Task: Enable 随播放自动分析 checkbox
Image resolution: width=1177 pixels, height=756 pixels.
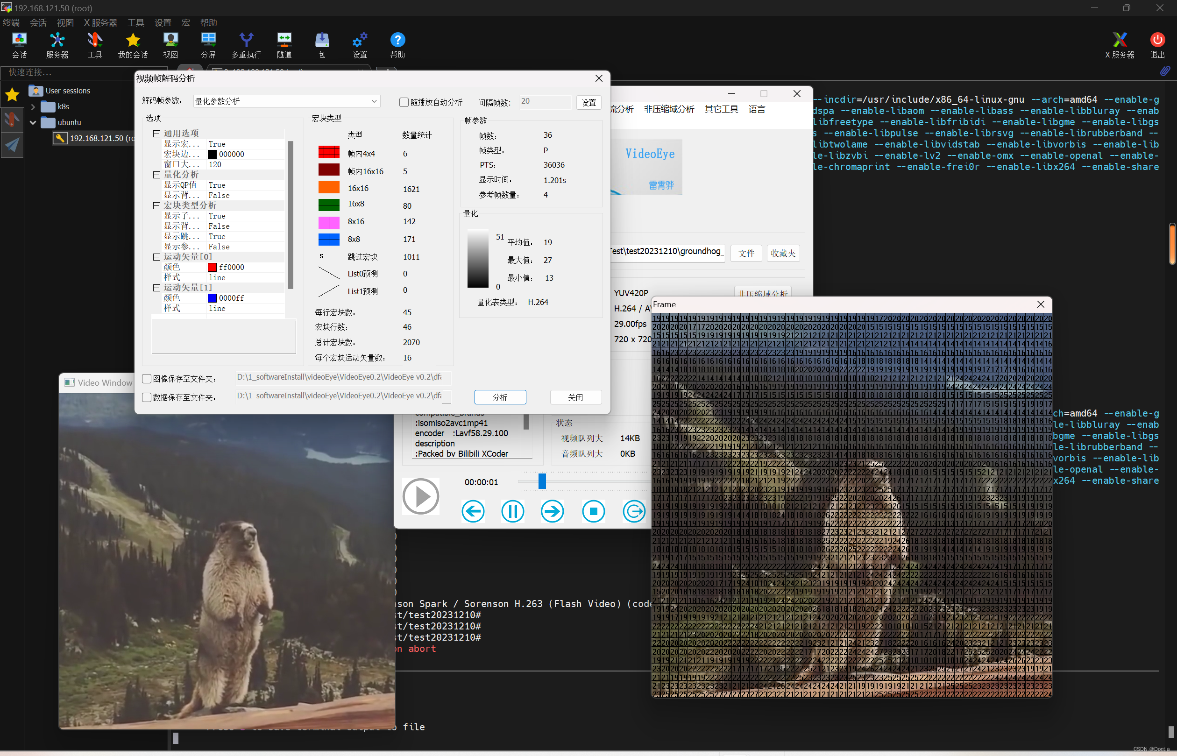Action: 404,102
